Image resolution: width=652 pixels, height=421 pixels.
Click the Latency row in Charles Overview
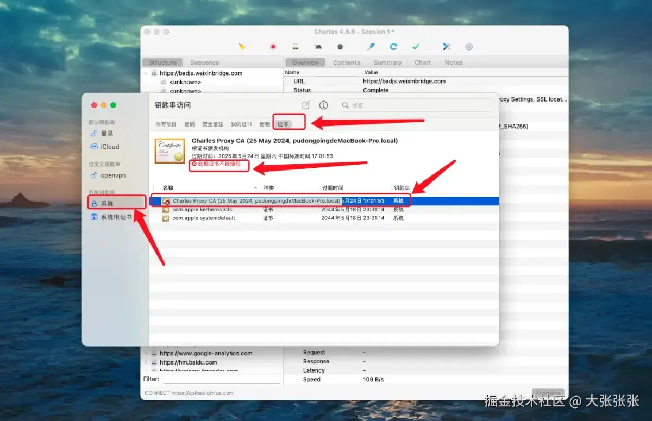pos(426,370)
